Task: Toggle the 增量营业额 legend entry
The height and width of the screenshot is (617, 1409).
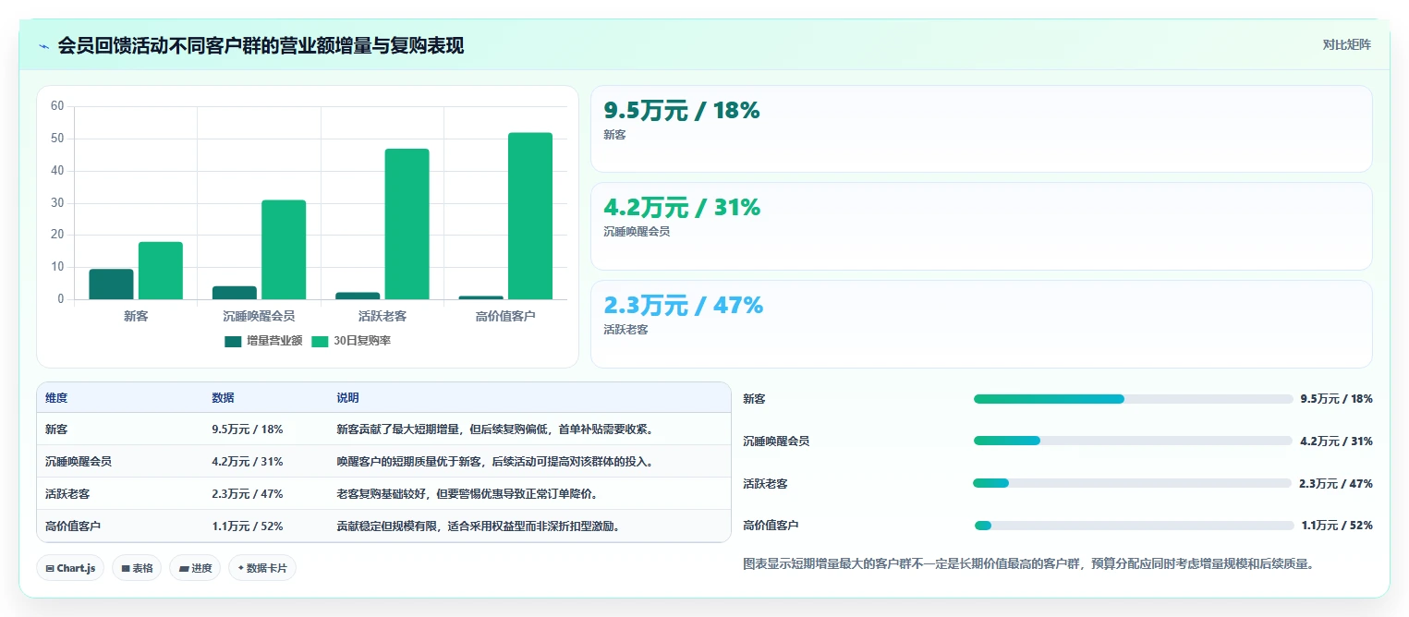Action: click(263, 341)
